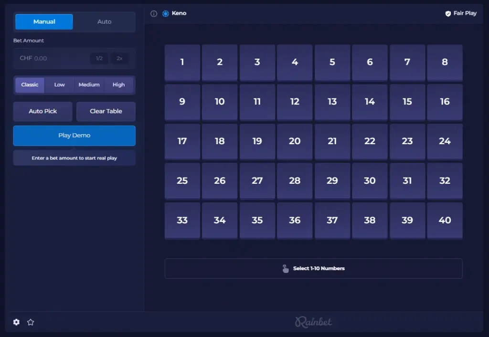This screenshot has width=489, height=337.
Task: Start Play Demo round
Action: coord(74,136)
